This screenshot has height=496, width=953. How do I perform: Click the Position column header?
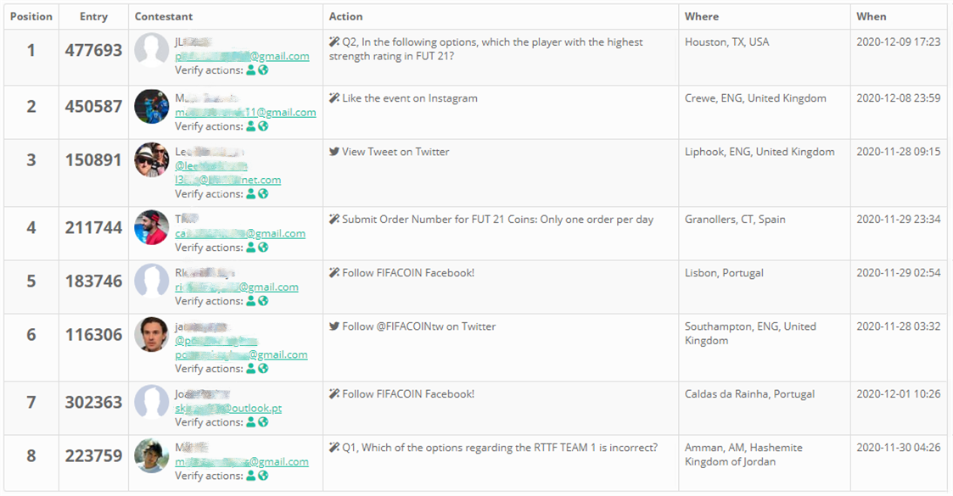31,16
